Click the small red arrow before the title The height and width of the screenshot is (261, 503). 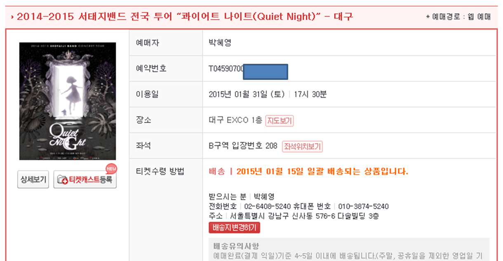13,17
